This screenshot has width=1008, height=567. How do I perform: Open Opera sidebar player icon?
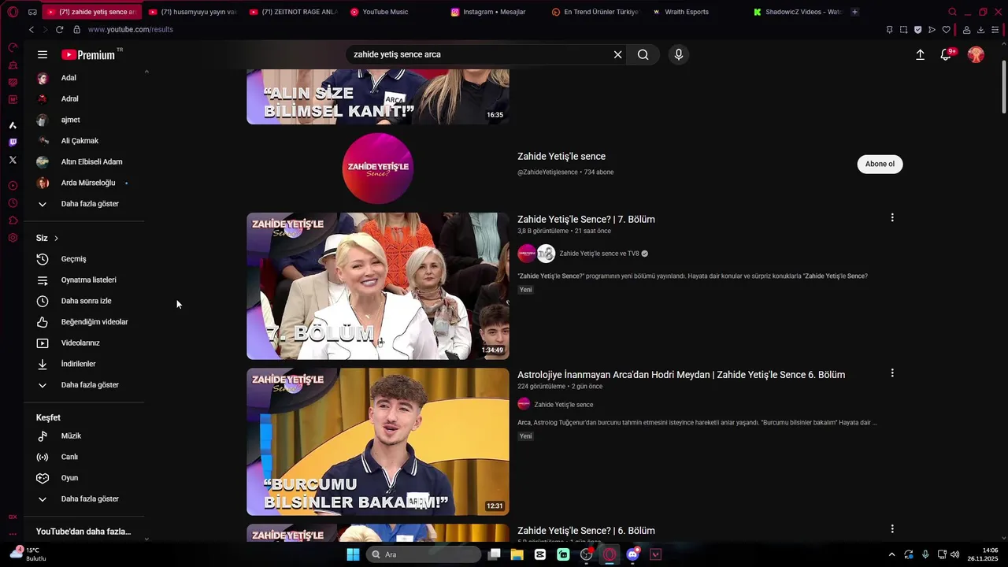click(x=13, y=186)
